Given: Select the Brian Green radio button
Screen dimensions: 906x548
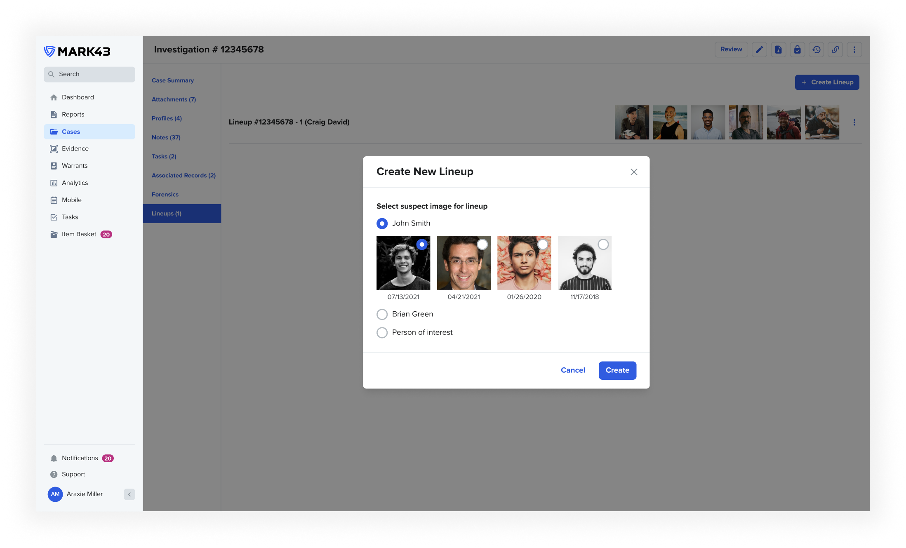Looking at the screenshot, I should (x=382, y=314).
